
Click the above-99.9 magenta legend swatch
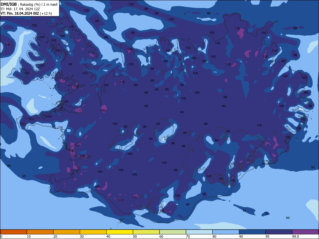(305, 232)
